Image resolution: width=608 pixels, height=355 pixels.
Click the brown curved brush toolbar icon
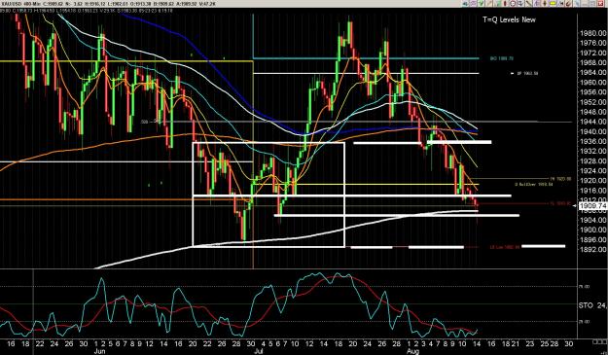point(568,4)
